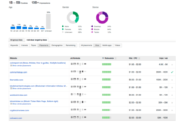The image size is (183, 122).
Task: Open bitcointicker.co placement link
Action: (34, 101)
